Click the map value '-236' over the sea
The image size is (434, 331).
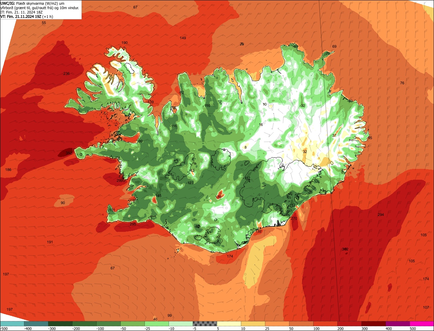[66, 74]
